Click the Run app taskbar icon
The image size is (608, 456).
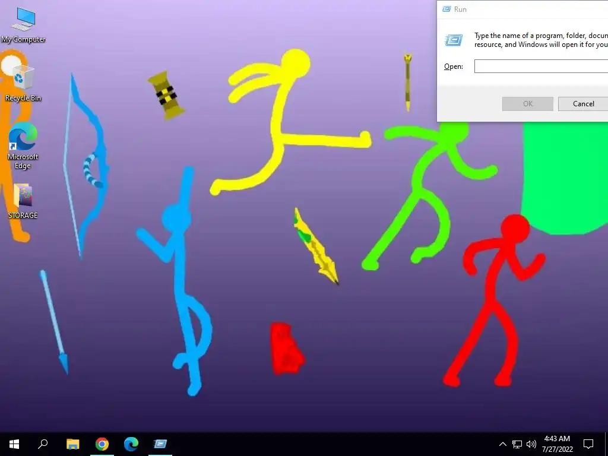(x=160, y=444)
